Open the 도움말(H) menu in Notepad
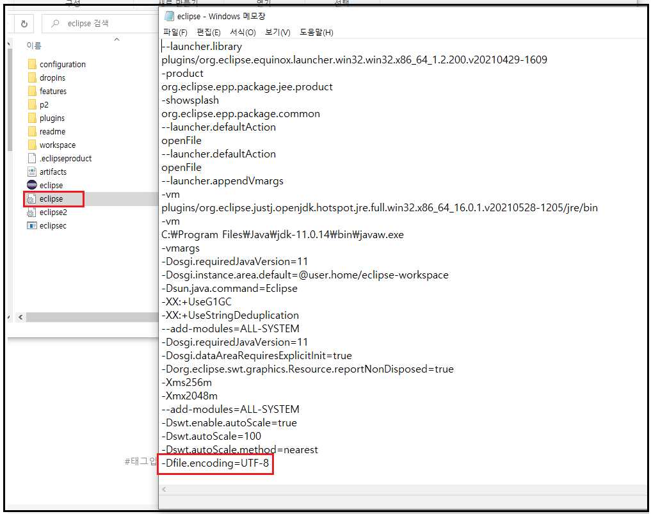 [316, 32]
